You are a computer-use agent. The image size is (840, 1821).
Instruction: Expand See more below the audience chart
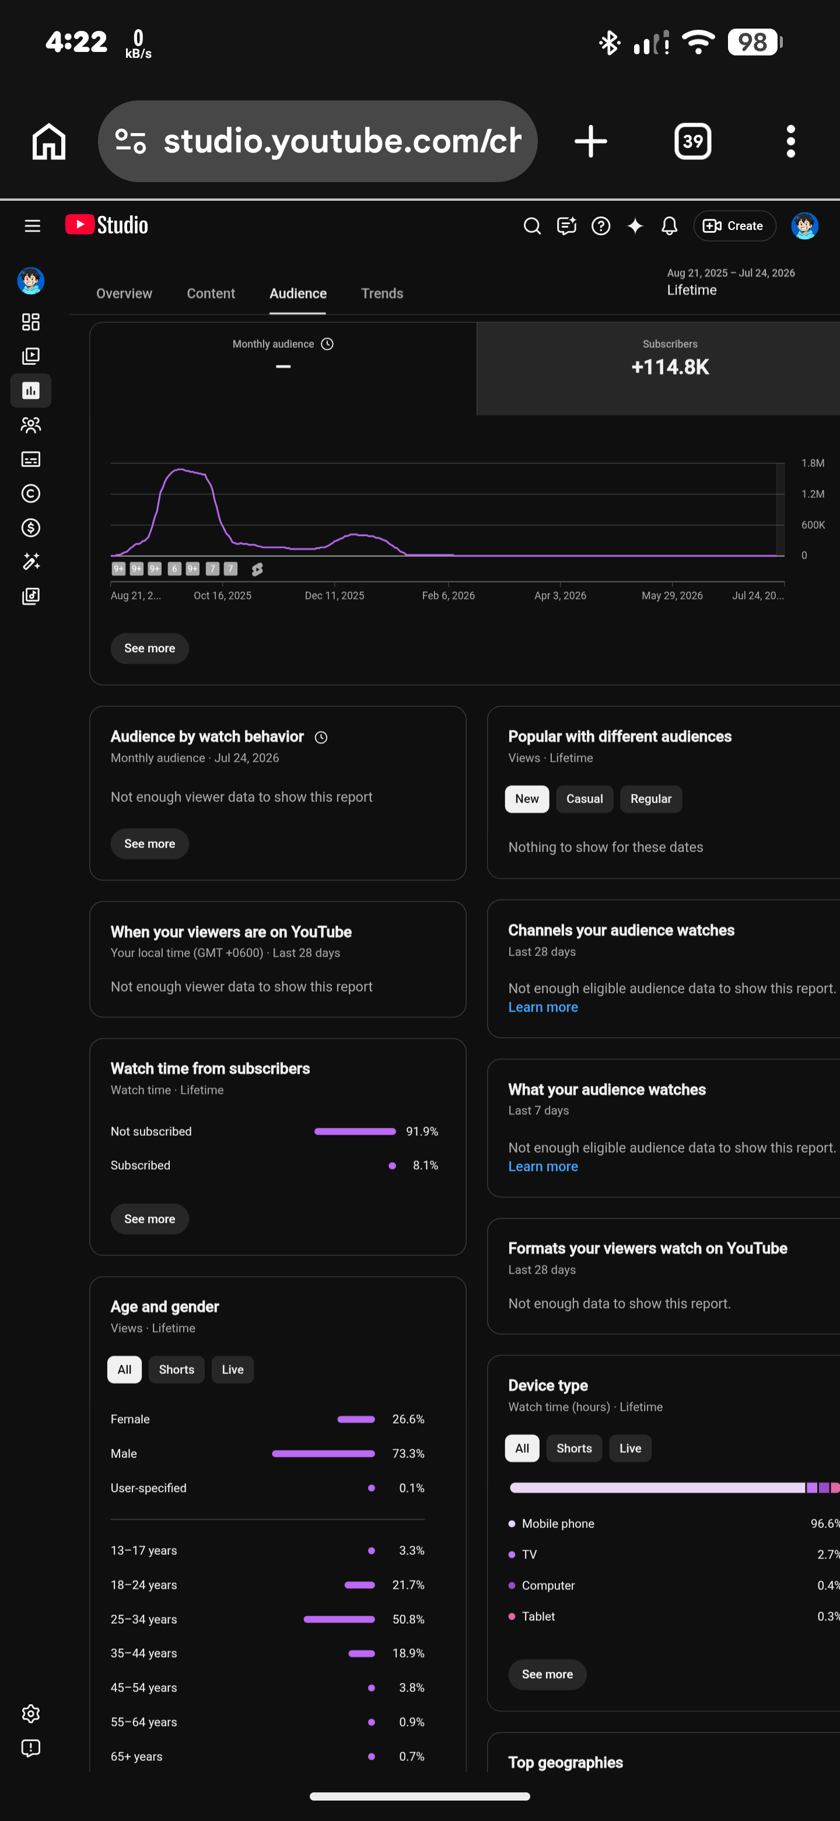pyautogui.click(x=150, y=648)
